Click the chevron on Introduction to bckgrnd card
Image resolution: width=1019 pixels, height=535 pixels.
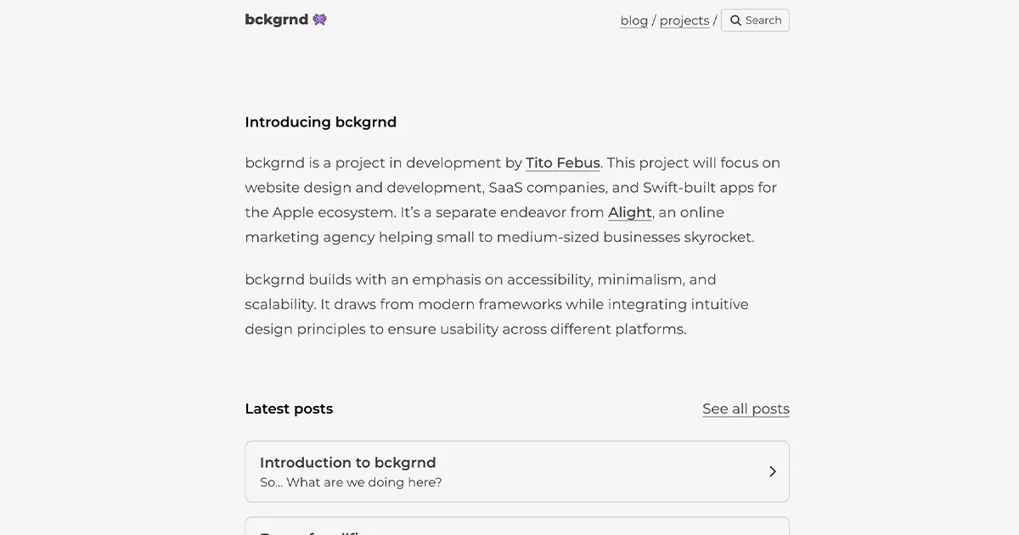[773, 471]
